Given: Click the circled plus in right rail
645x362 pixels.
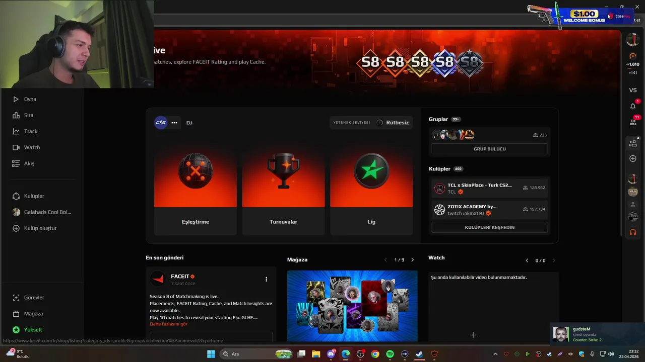Looking at the screenshot, I should (x=633, y=158).
